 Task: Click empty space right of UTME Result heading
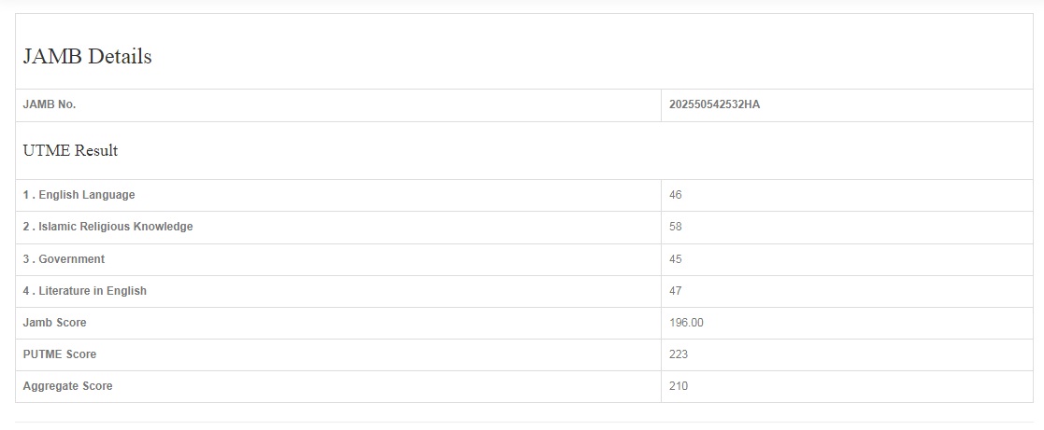click(561, 150)
